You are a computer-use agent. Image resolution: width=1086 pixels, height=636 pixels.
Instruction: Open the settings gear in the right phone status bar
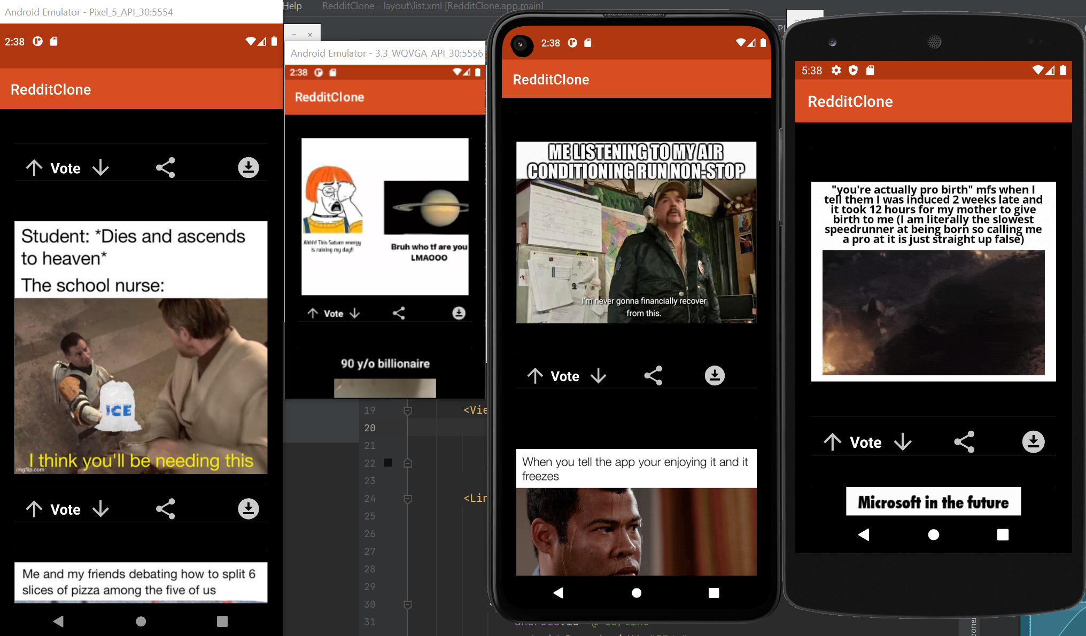tap(836, 70)
